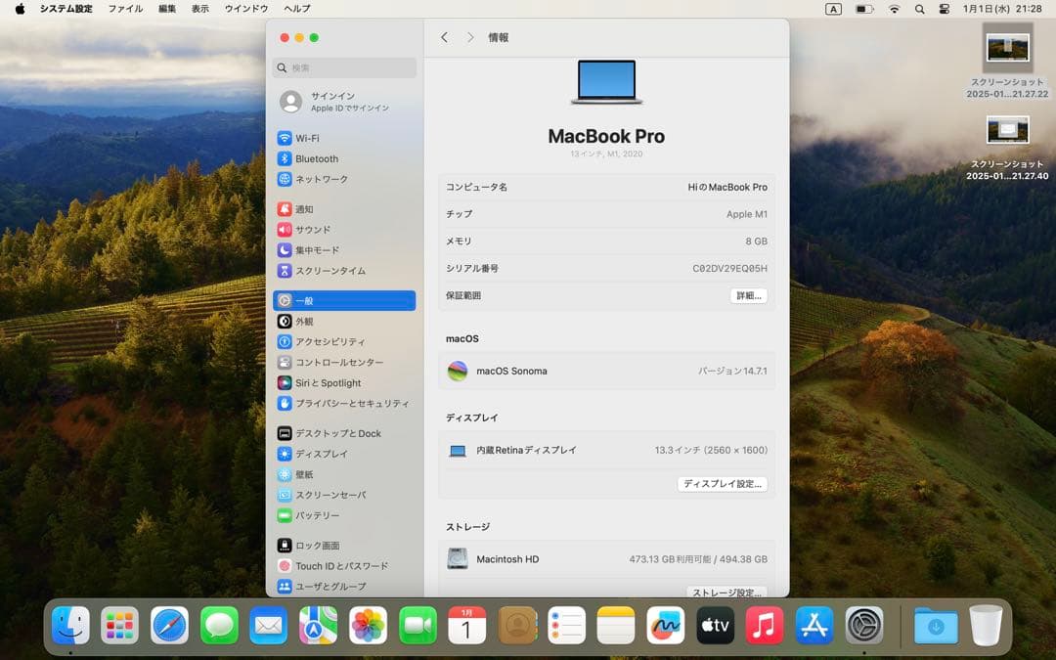The height and width of the screenshot is (660, 1056).
Task: Select 外観 (Appearance) in the sidebar
Action: click(x=304, y=321)
